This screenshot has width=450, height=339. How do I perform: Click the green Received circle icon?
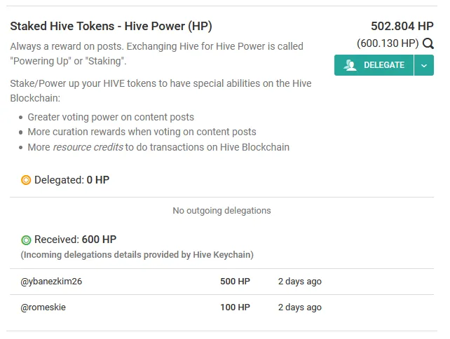pos(26,240)
